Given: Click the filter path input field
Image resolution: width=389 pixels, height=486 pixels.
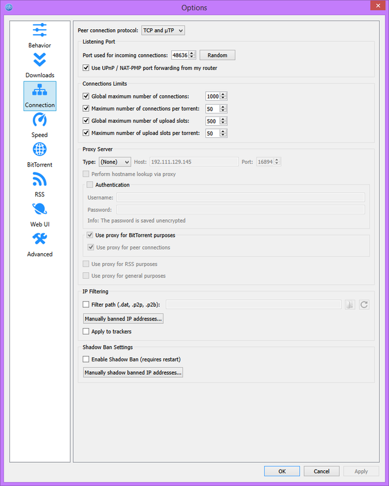Looking at the screenshot, I should click(x=253, y=305).
